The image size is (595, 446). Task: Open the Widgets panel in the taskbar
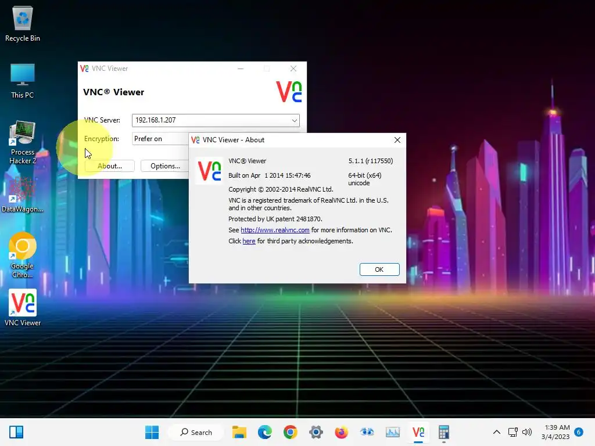16,432
